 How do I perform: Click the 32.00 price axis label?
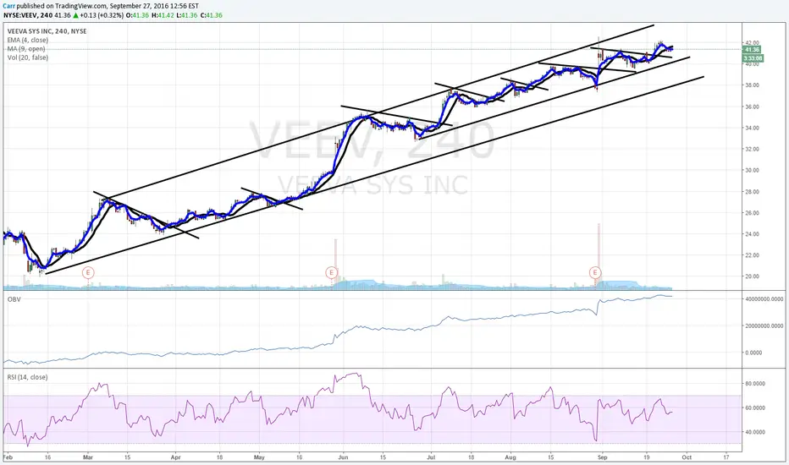tap(753, 149)
